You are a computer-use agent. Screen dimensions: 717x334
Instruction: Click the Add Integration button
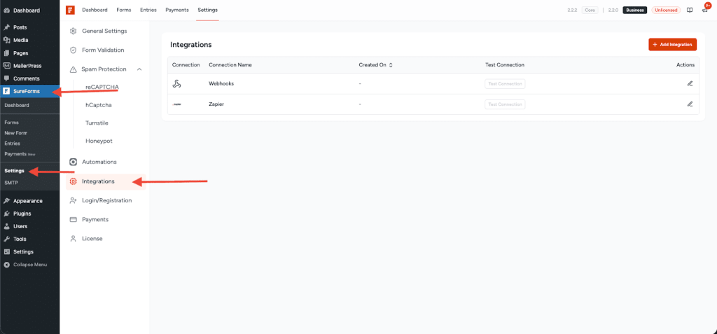tap(672, 44)
